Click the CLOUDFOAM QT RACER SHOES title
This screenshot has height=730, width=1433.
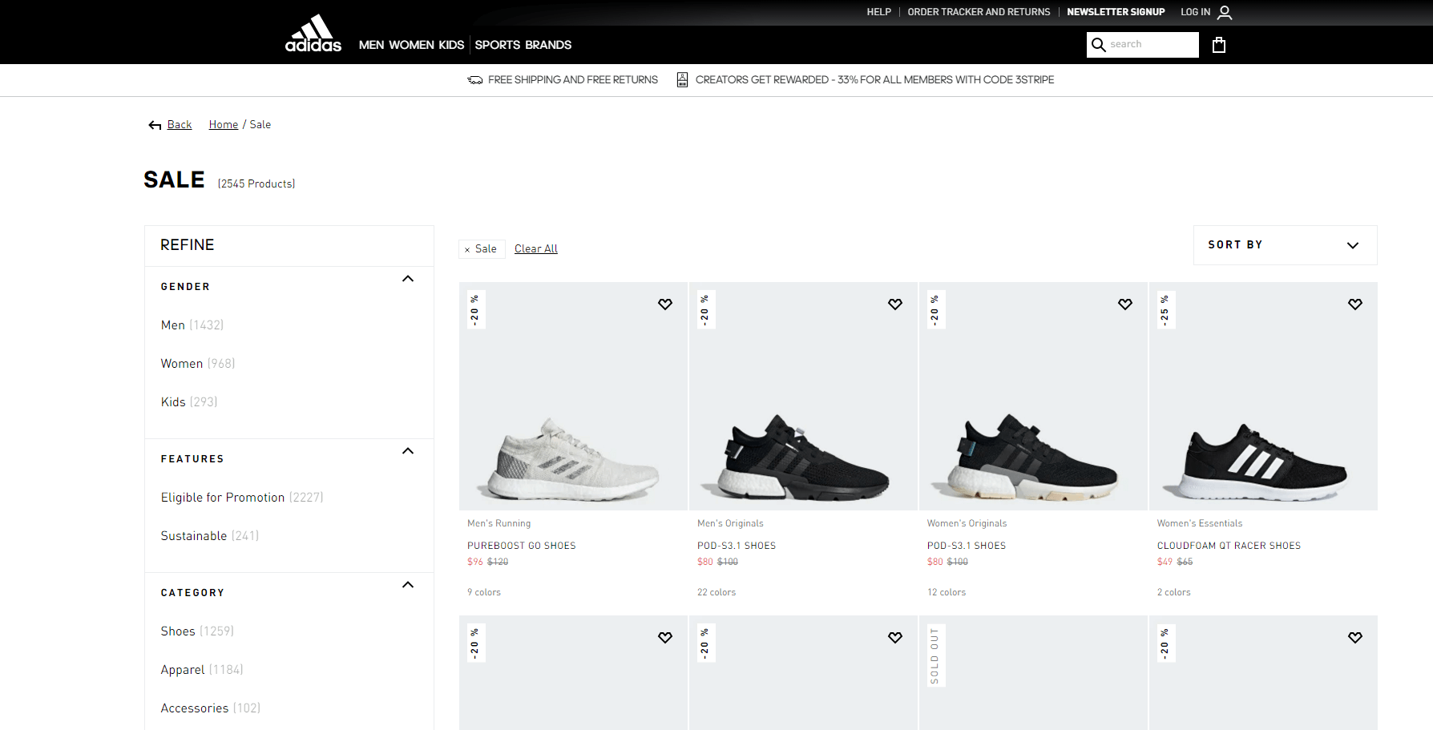[x=1229, y=546]
